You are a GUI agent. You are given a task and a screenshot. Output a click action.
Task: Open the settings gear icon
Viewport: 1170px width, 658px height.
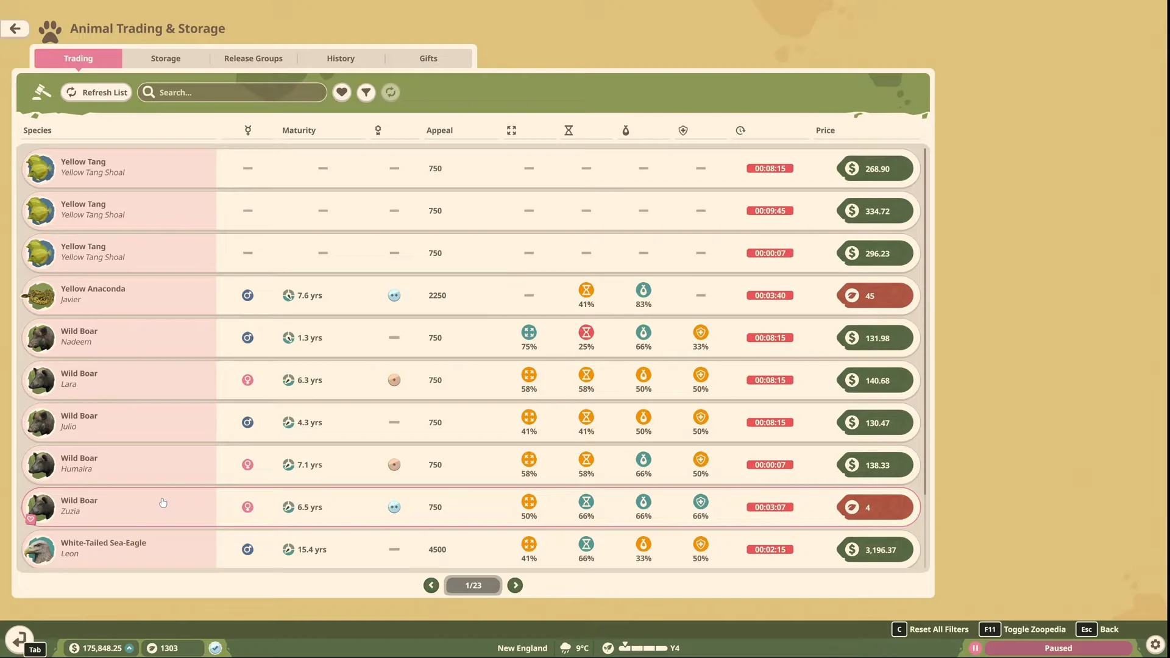click(x=1155, y=645)
